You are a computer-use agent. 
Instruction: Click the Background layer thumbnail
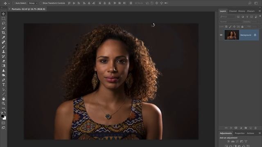point(232,35)
